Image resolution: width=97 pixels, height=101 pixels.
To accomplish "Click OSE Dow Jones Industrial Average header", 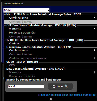I will tap(41, 25).
